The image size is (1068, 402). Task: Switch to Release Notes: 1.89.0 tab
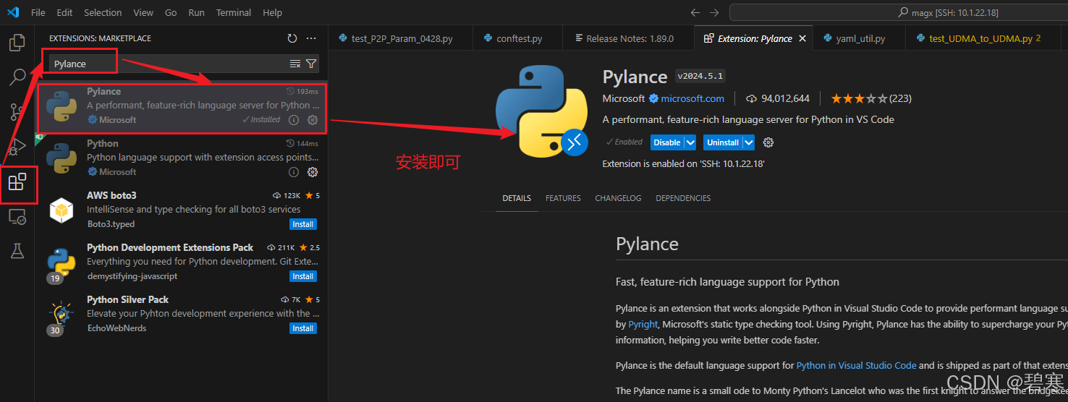click(628, 38)
